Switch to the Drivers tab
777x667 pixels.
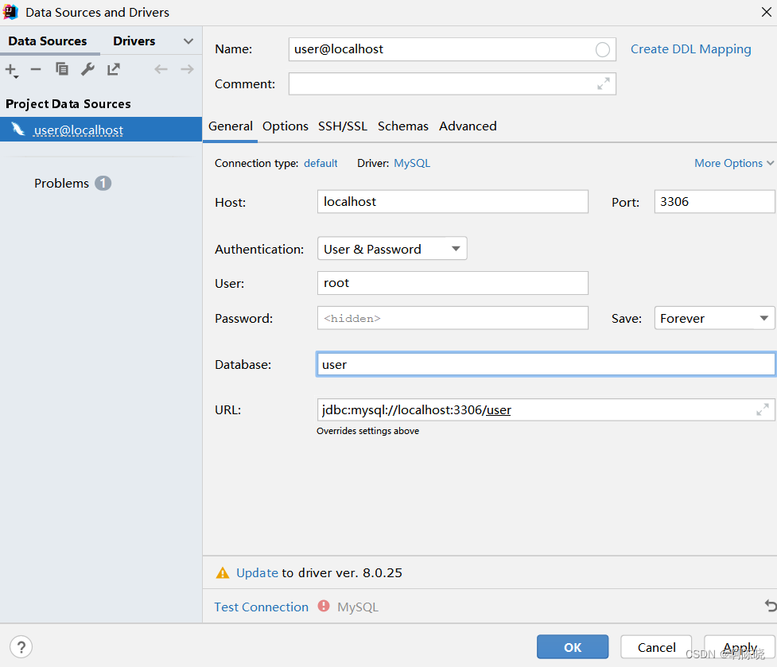click(x=134, y=41)
